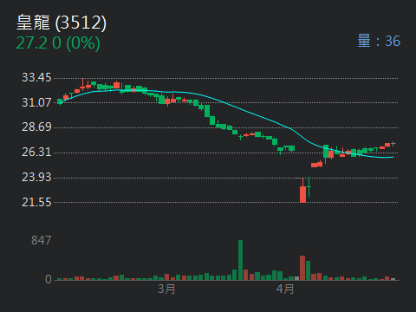This screenshot has width=416, height=312.
Task: Click the large red candlestick near 21.55
Action: [x=302, y=194]
